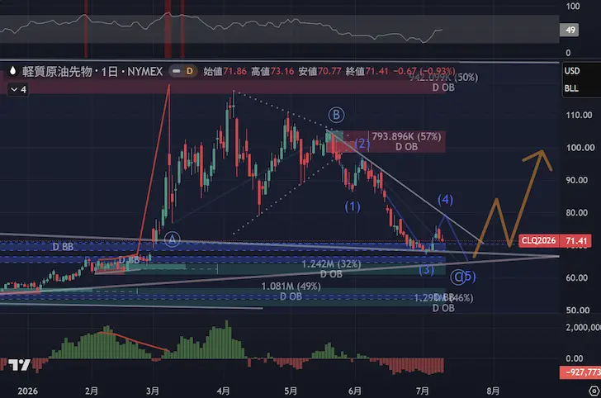Toggle the market status dash indicator
This screenshot has width=601, height=398.
pyautogui.click(x=177, y=71)
